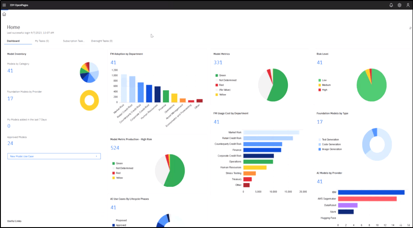Toggle Low legend in Risk Level
Screen dimensions: 413x228
click(323, 80)
